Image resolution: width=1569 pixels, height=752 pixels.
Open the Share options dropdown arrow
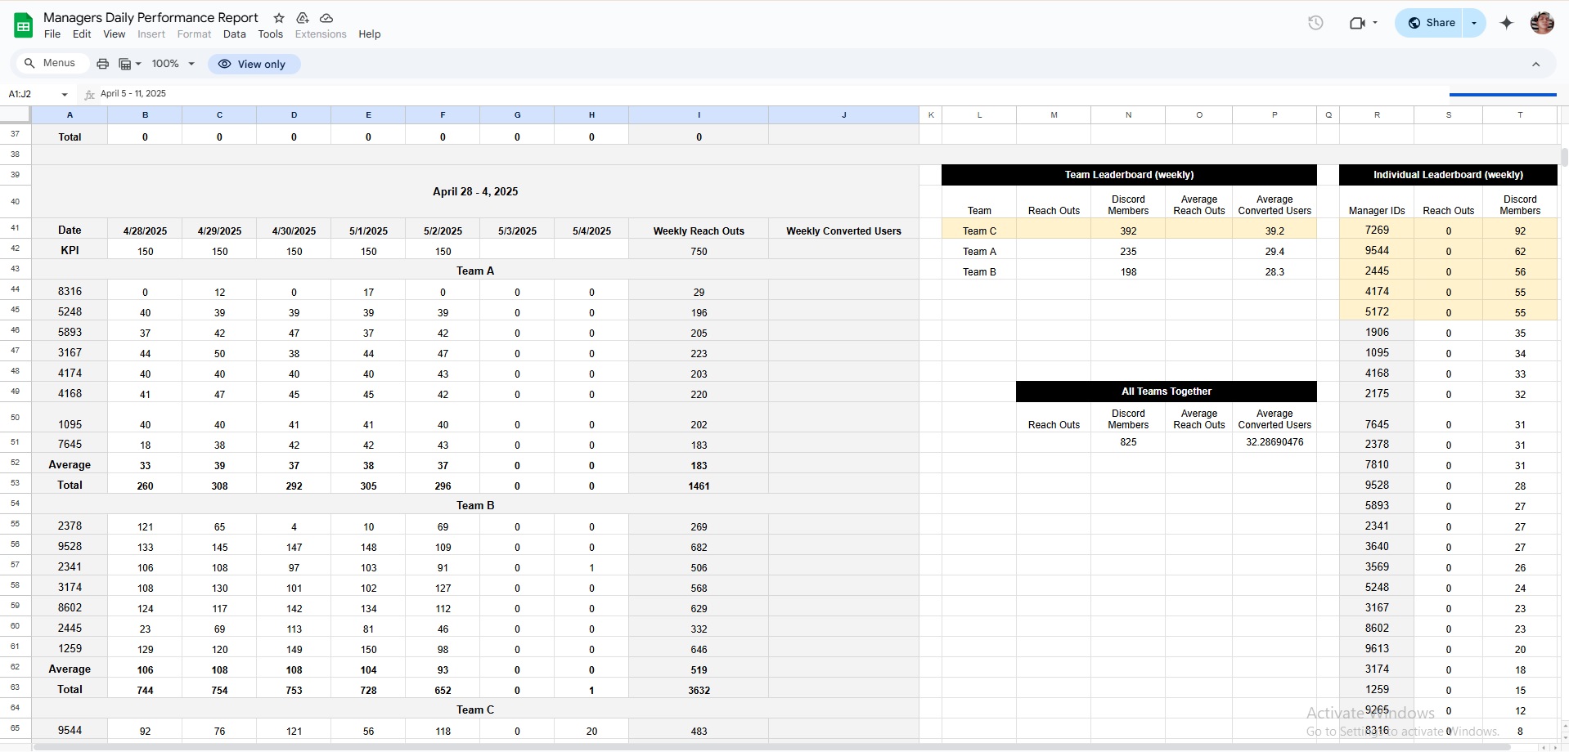(1474, 23)
